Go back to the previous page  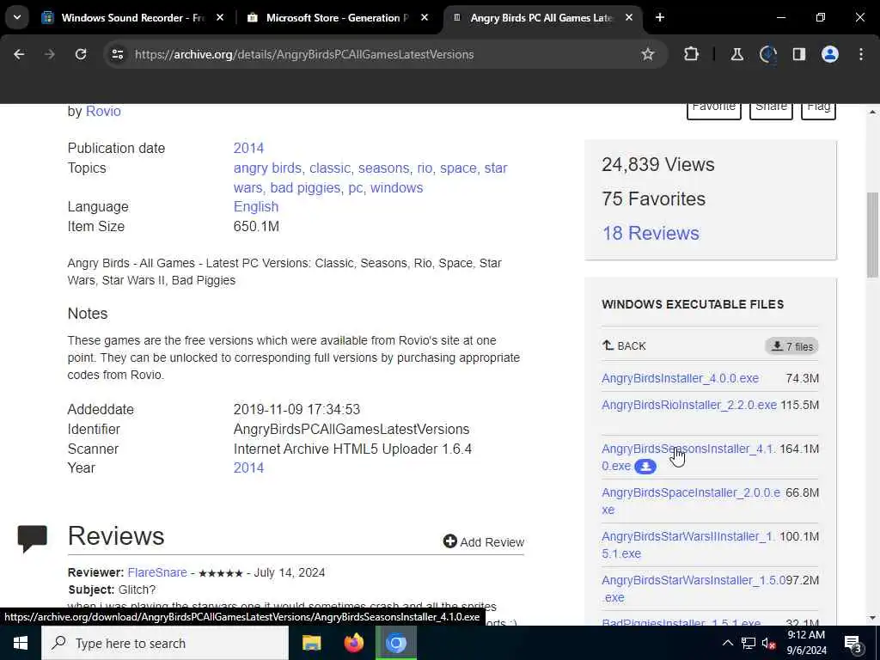coord(19,54)
